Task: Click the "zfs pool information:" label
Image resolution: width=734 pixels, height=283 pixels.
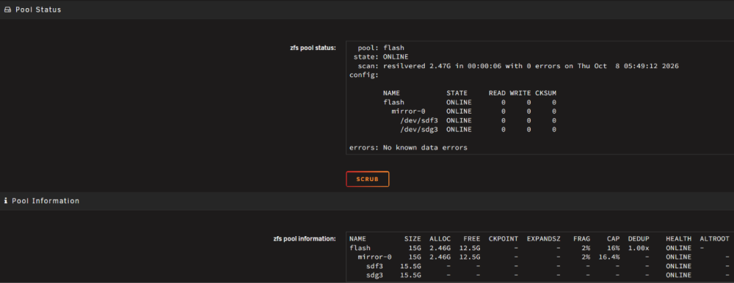Action: point(305,238)
